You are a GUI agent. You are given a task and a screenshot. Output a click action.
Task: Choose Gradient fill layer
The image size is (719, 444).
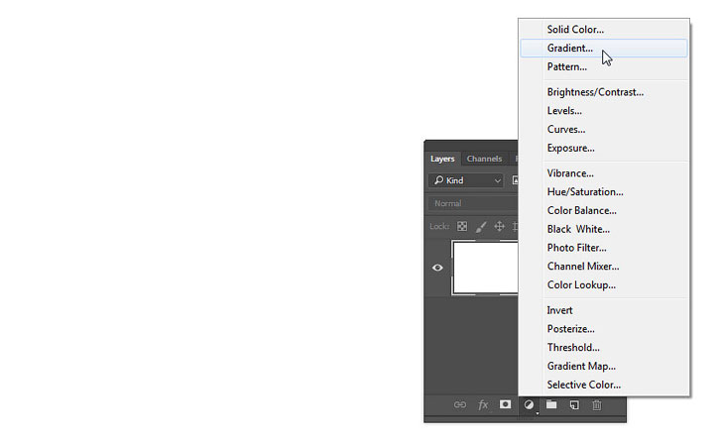pyautogui.click(x=604, y=49)
